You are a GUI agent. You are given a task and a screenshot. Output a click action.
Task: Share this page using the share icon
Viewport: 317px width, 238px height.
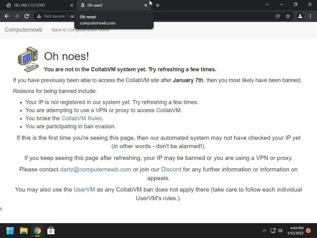pyautogui.click(x=278, y=16)
